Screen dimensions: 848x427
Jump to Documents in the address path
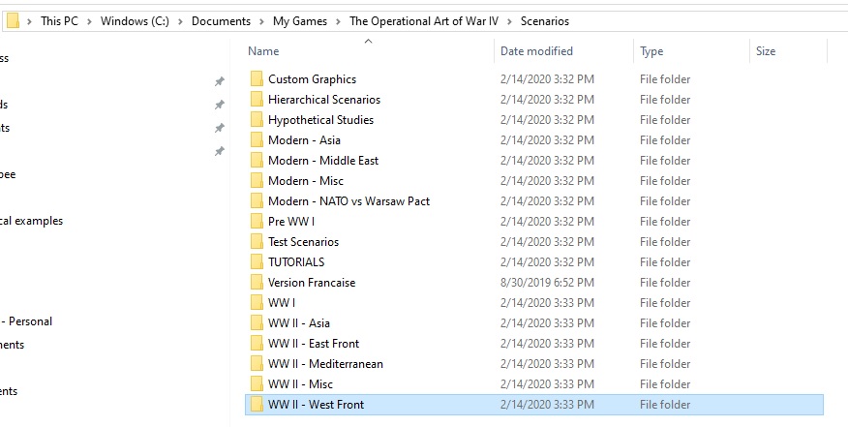[x=221, y=21]
